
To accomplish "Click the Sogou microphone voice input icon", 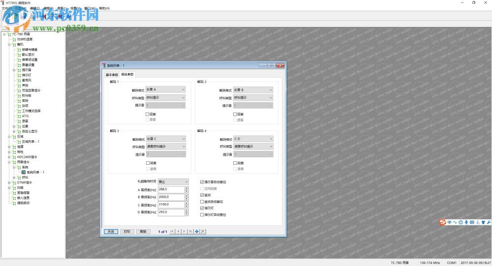I will coord(466,222).
